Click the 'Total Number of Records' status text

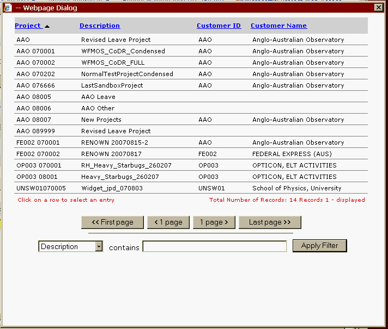[x=287, y=200]
